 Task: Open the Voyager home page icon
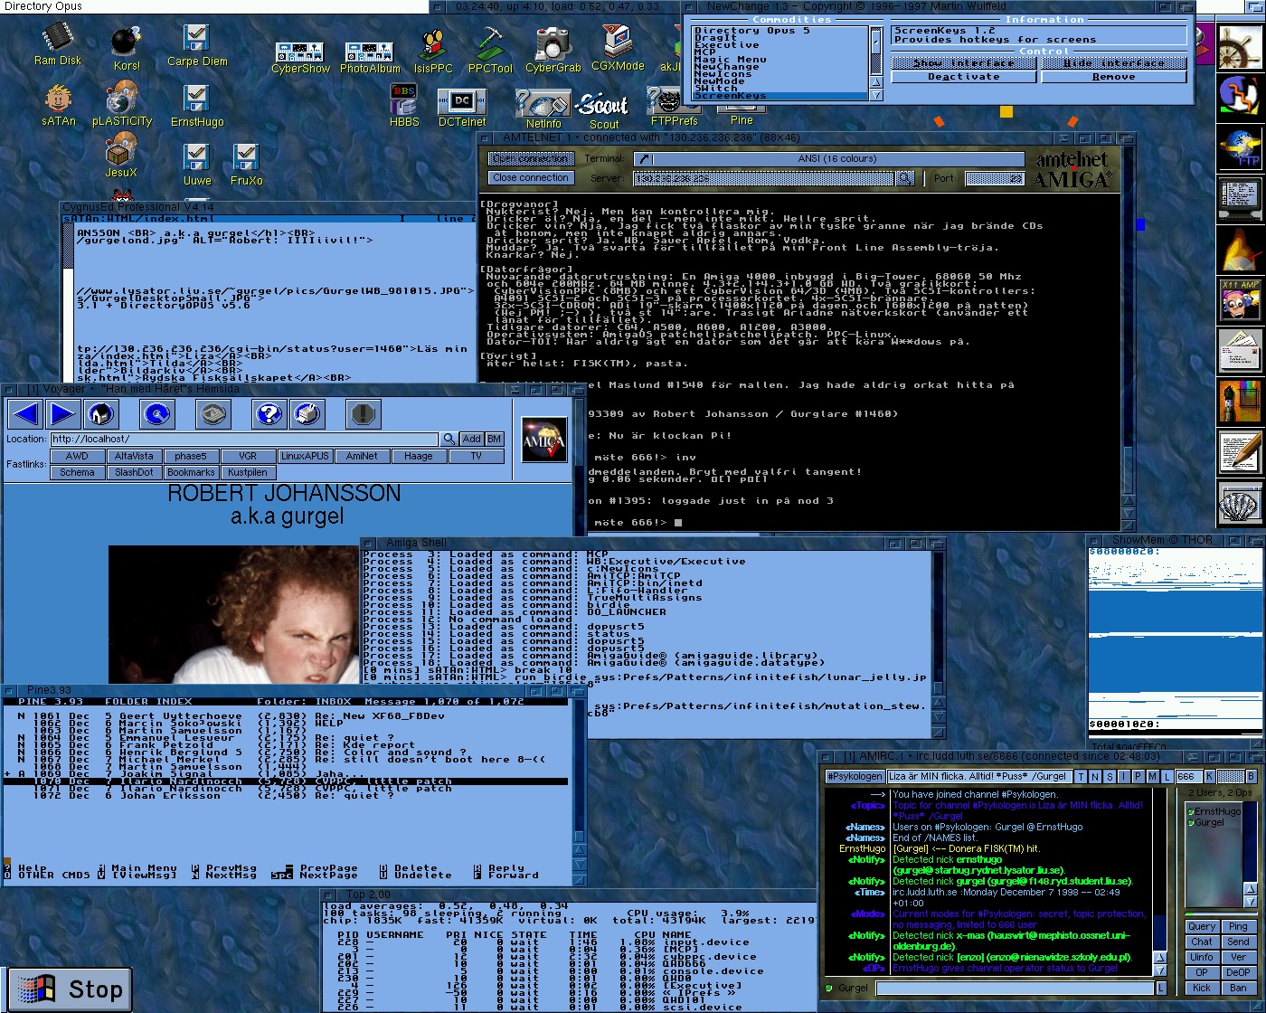99,414
